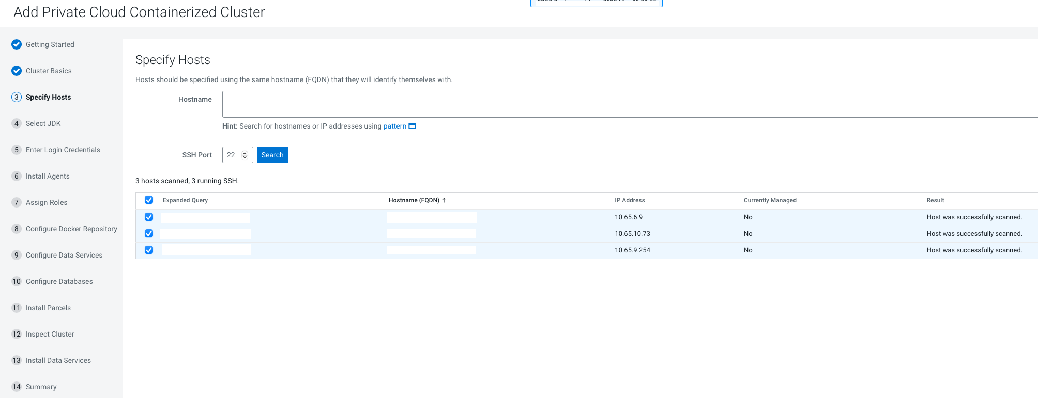This screenshot has width=1038, height=398.
Task: Toggle the select-all hosts header checkbox
Action: coord(149,200)
